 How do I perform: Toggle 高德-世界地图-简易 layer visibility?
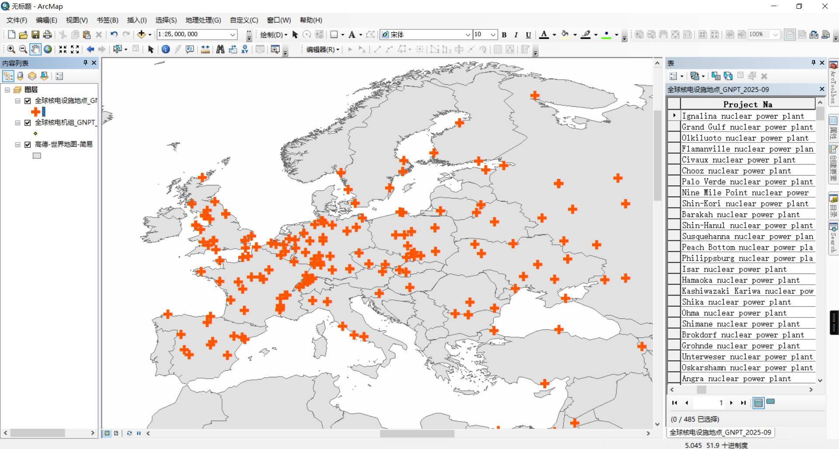point(28,145)
